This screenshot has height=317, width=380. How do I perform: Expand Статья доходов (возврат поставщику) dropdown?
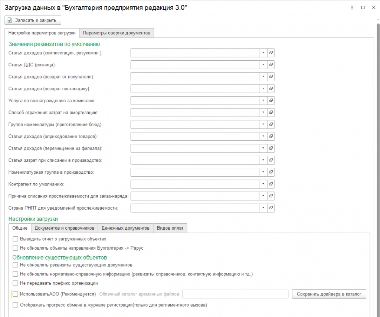click(263, 89)
